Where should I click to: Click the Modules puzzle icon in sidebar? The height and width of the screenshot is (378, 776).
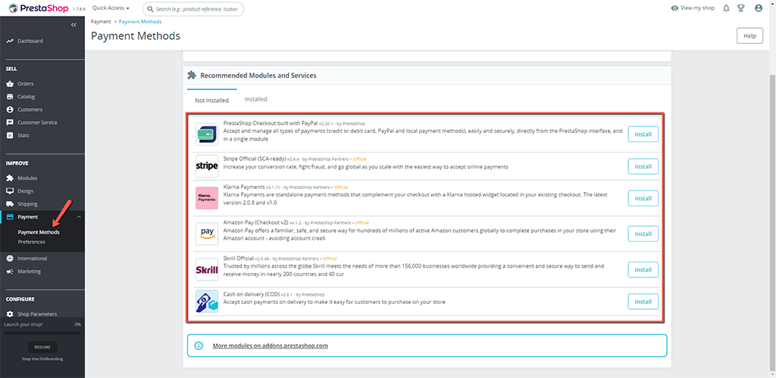tap(10, 178)
